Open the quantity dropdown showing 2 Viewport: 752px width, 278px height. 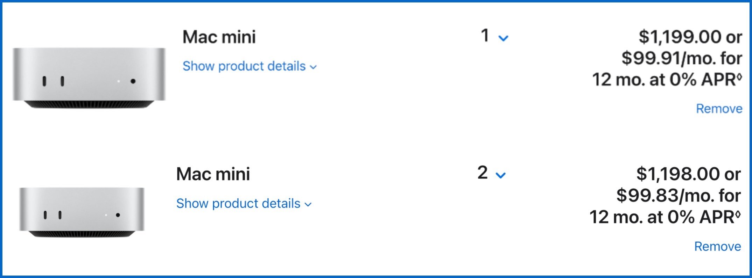(x=491, y=173)
